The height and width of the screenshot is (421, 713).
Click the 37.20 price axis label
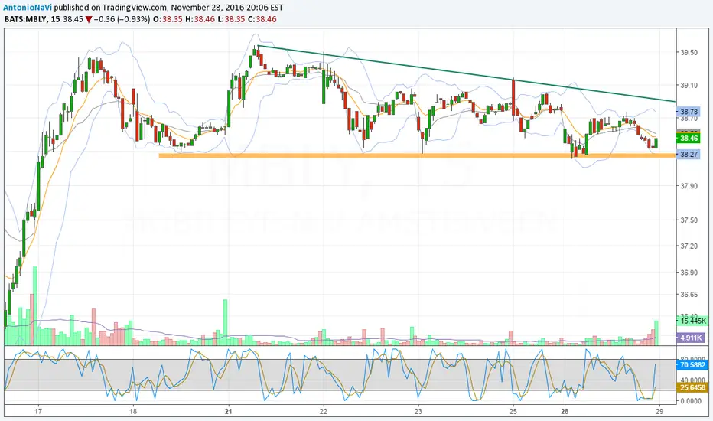click(689, 246)
